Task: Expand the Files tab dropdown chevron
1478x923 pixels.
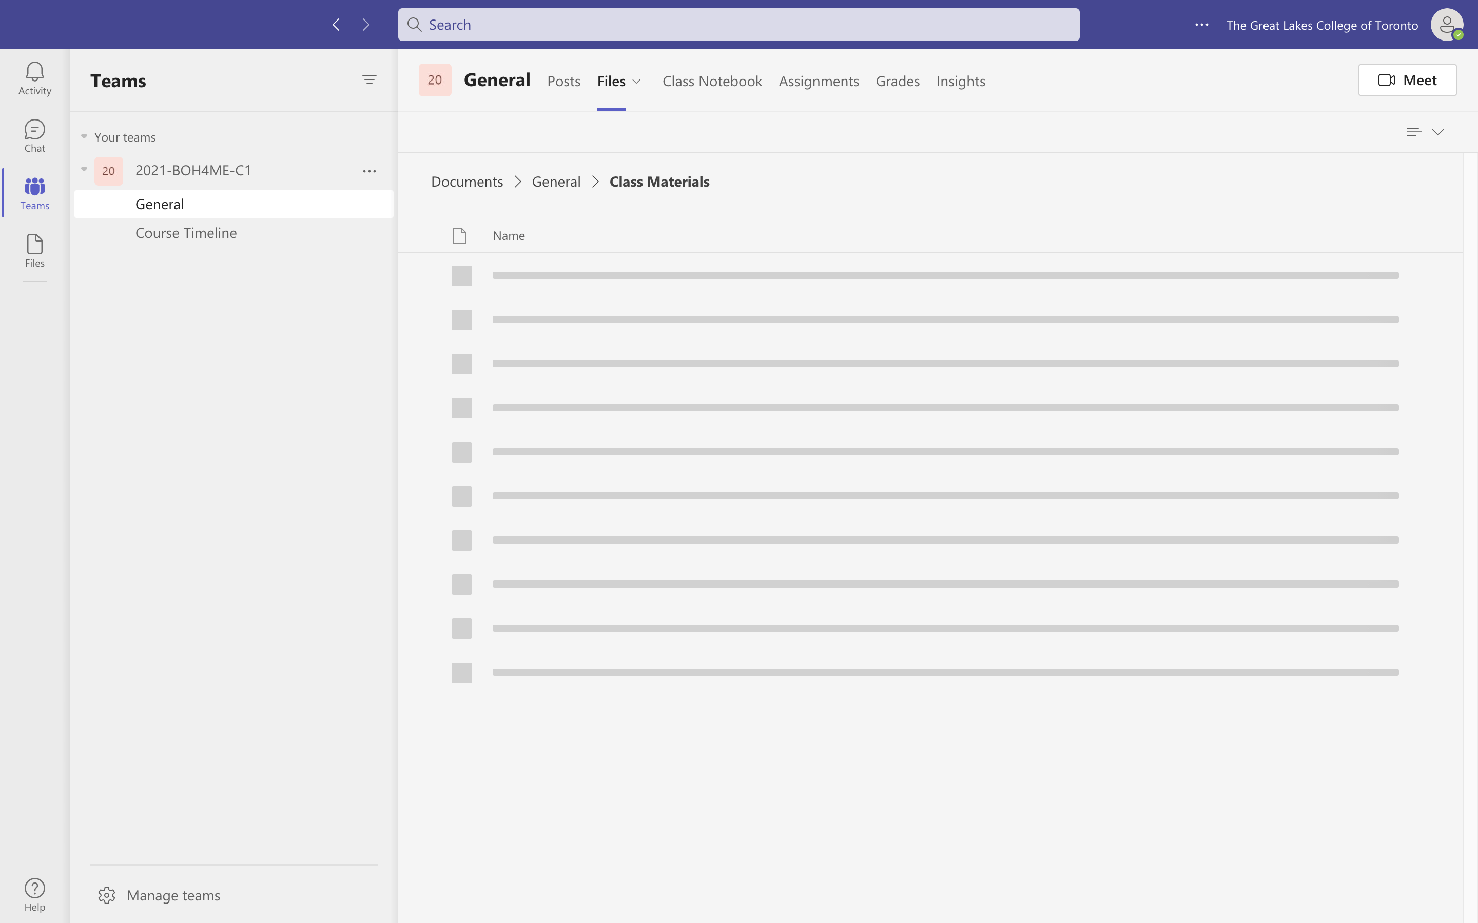Action: click(x=636, y=81)
